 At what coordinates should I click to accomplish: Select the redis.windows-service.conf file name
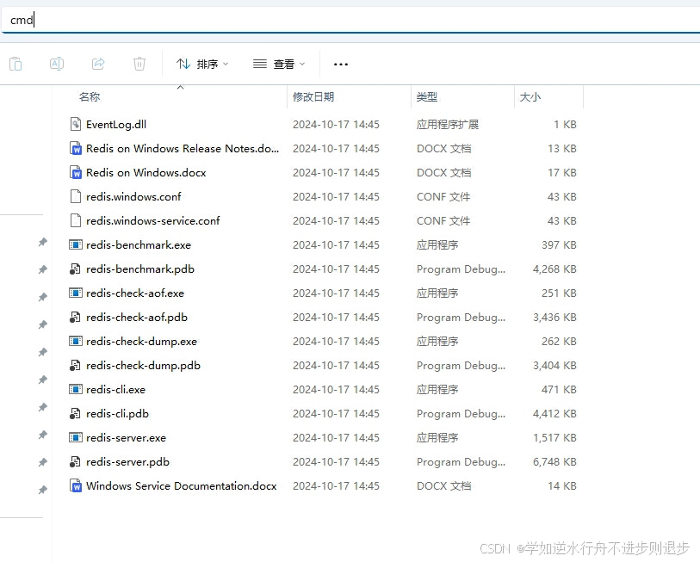click(x=152, y=221)
